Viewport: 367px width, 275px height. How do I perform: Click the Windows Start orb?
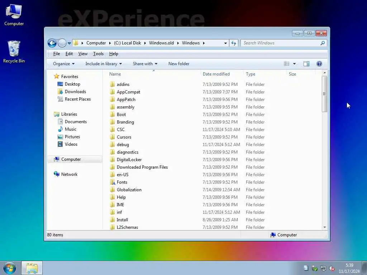(10, 268)
